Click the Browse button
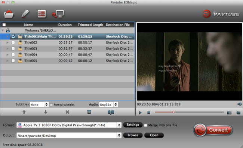The image size is (243, 148). point(133,135)
